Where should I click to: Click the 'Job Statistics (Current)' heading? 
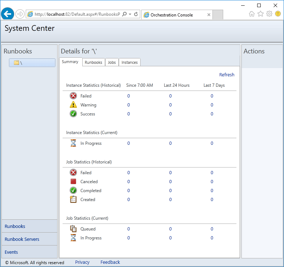coord(87,218)
